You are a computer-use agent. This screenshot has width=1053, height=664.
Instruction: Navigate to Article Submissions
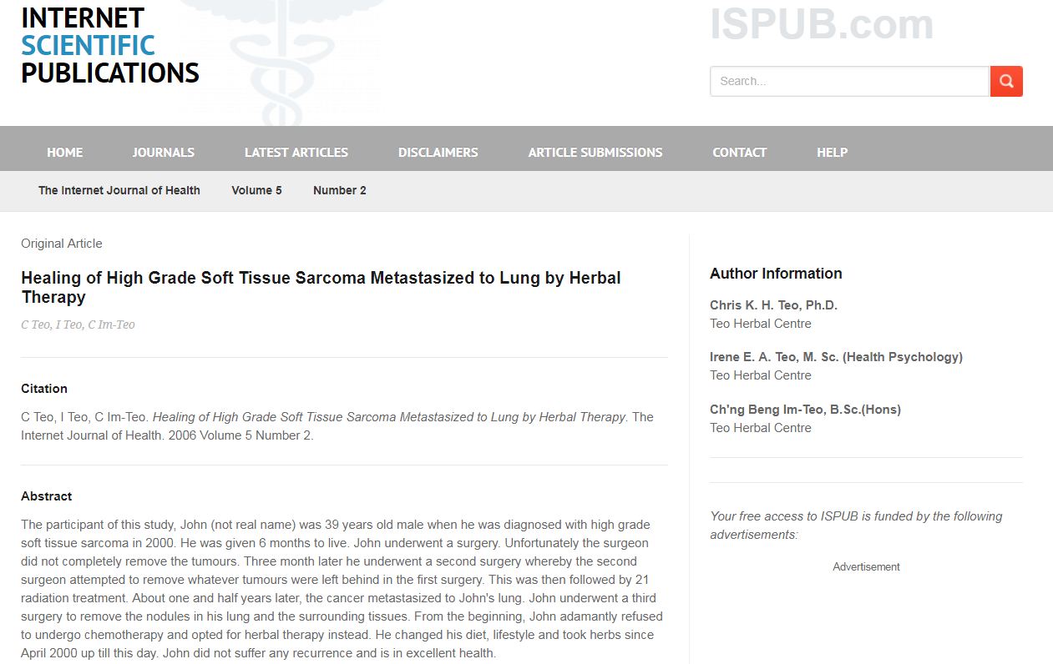point(595,152)
